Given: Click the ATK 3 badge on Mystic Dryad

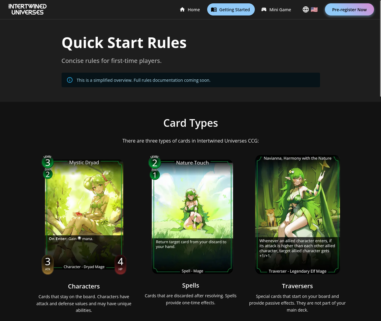Looking at the screenshot, I should click(48, 264).
